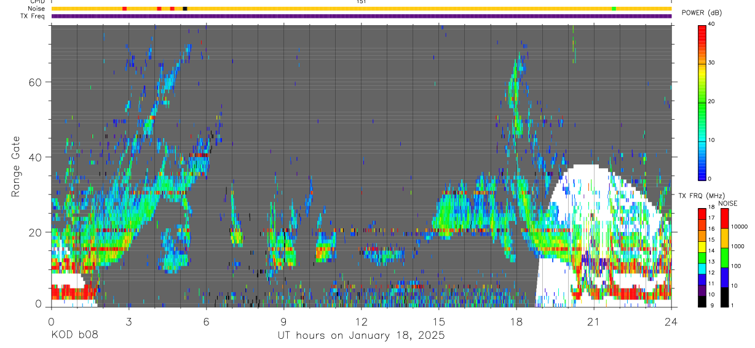Image resolution: width=755 pixels, height=348 pixels.
Task: Click the black swatch on the TX FRQ colorbar
Action: [702, 302]
